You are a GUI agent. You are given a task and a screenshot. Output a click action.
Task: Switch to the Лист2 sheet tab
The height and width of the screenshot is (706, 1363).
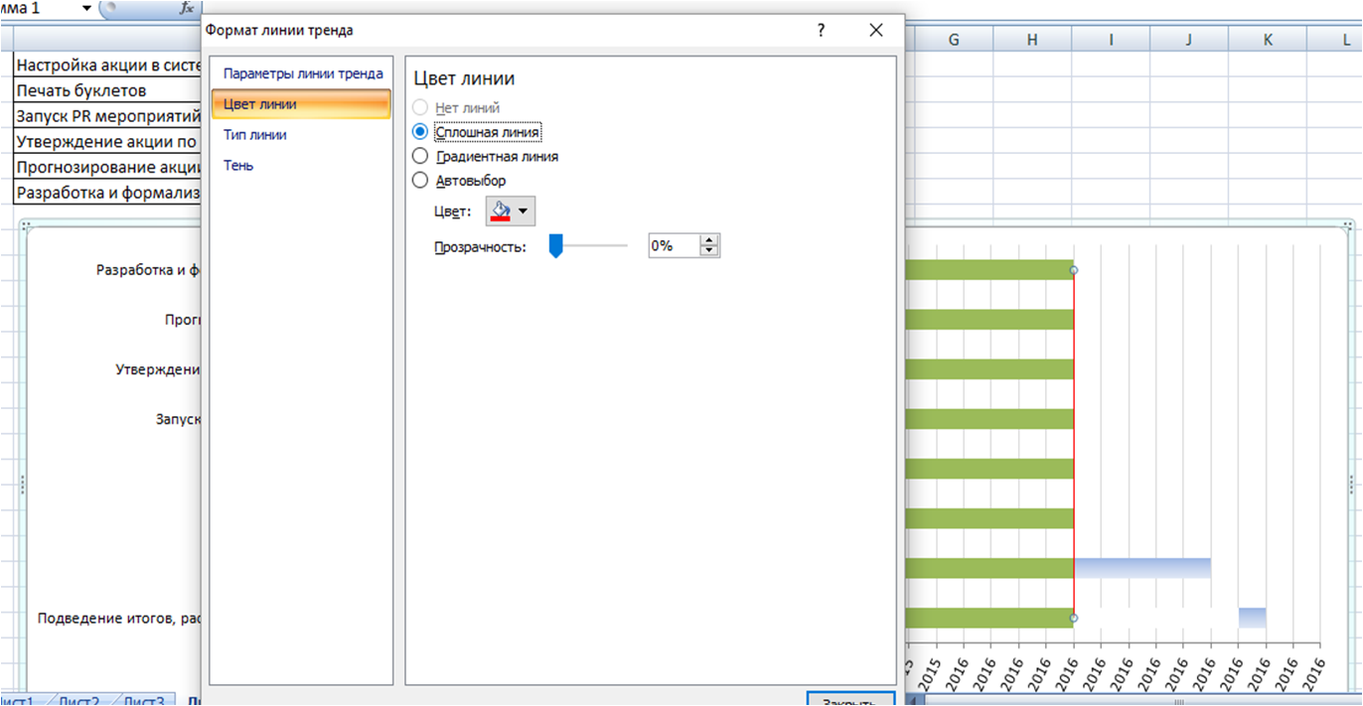click(x=78, y=701)
